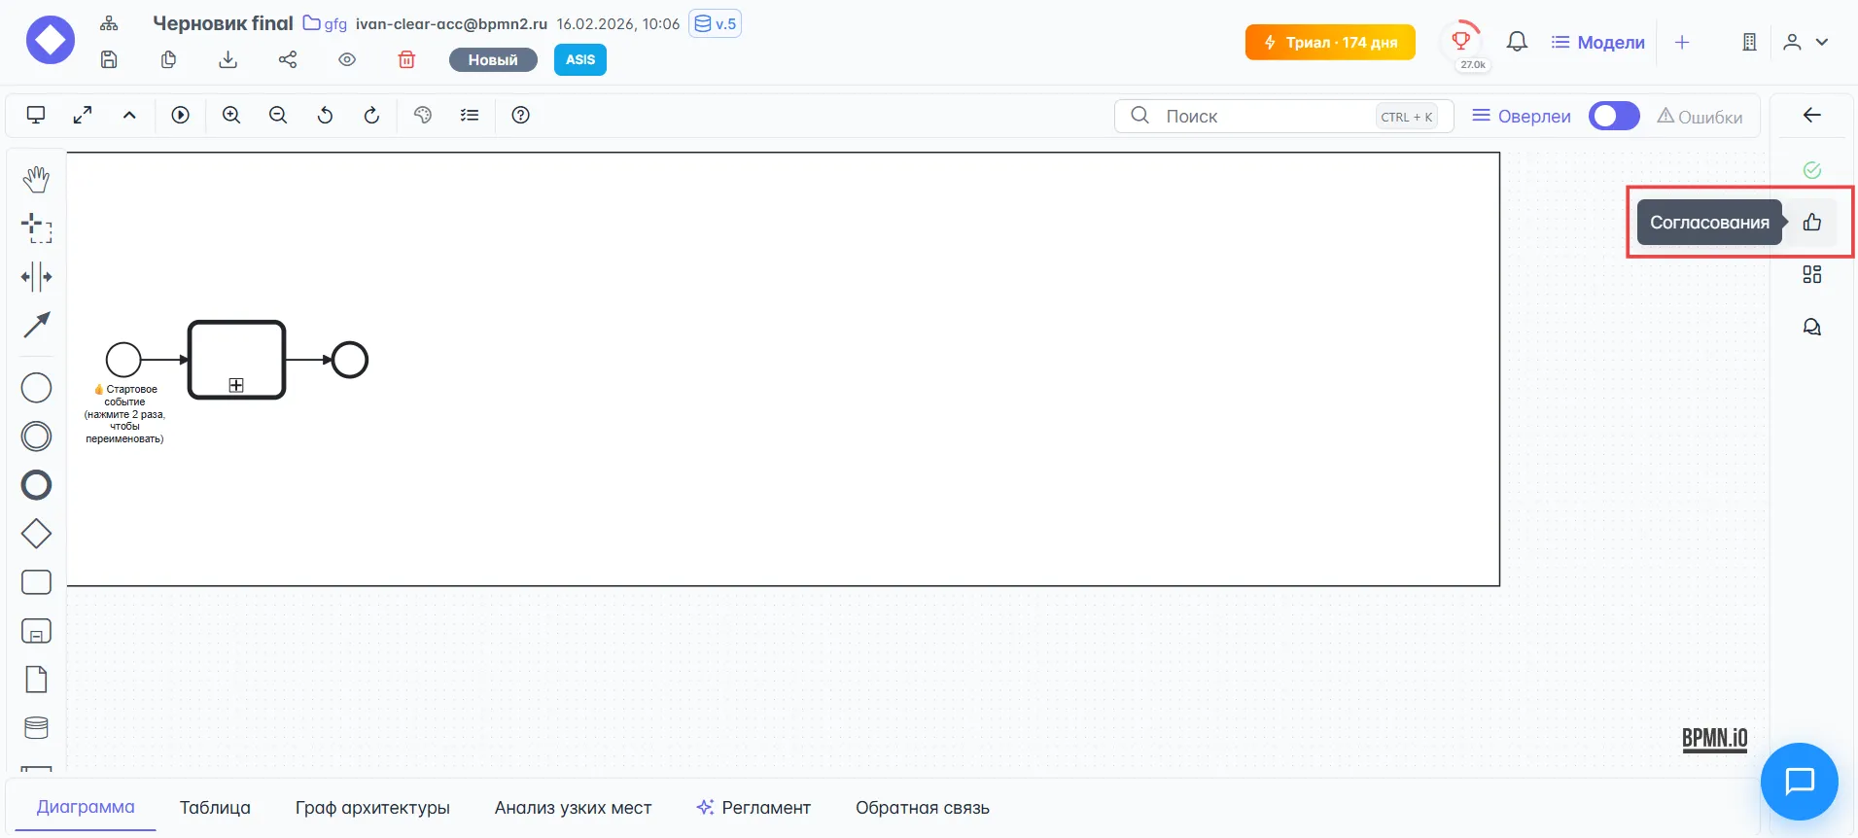This screenshot has height=838, width=1858.
Task: Open the version v.5 selector
Action: tap(715, 23)
